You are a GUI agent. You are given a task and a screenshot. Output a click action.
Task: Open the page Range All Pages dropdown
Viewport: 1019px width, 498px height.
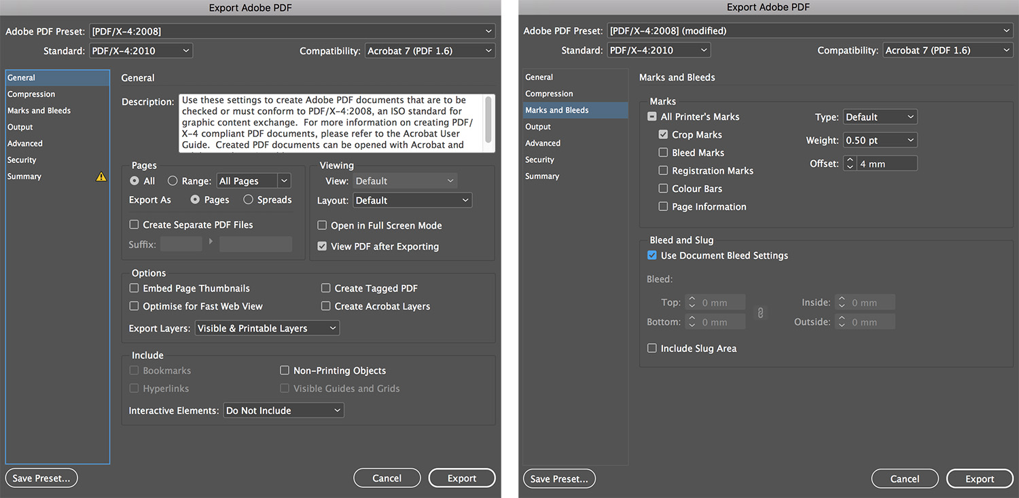point(254,181)
